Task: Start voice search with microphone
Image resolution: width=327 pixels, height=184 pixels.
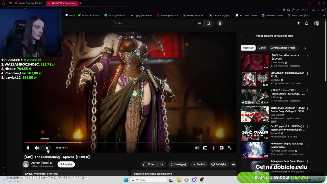Action: point(220,23)
